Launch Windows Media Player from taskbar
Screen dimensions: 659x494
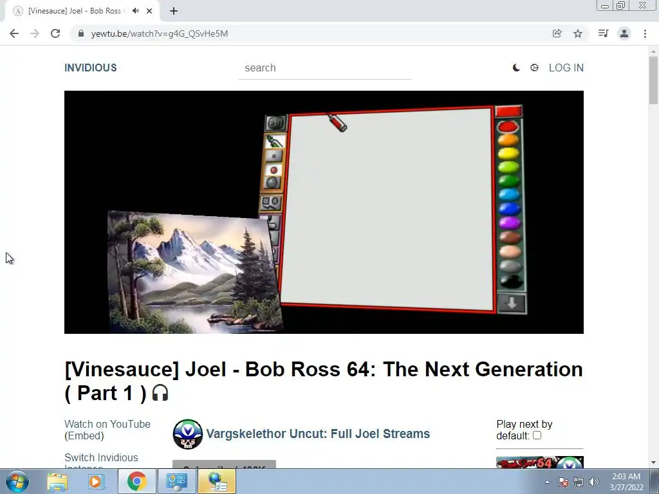click(96, 481)
